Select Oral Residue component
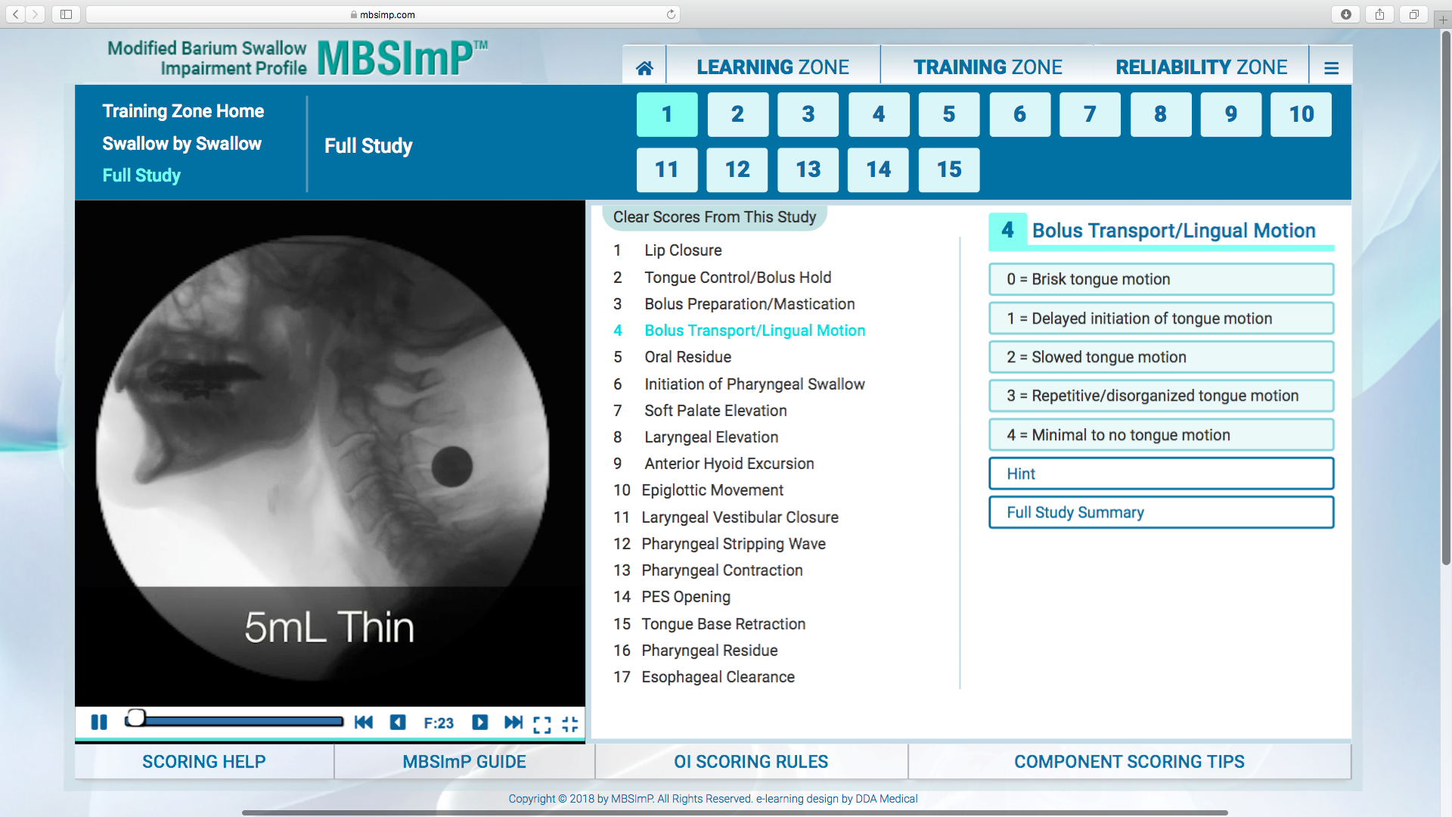1452x817 pixels. [687, 357]
